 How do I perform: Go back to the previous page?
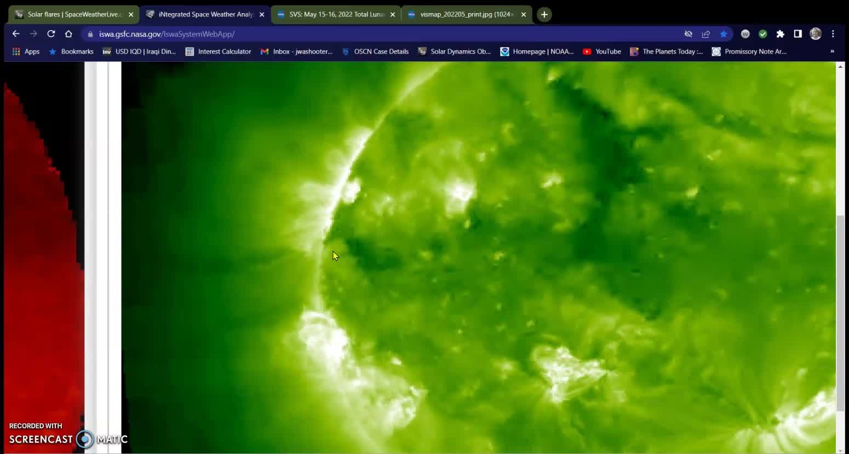[16, 34]
